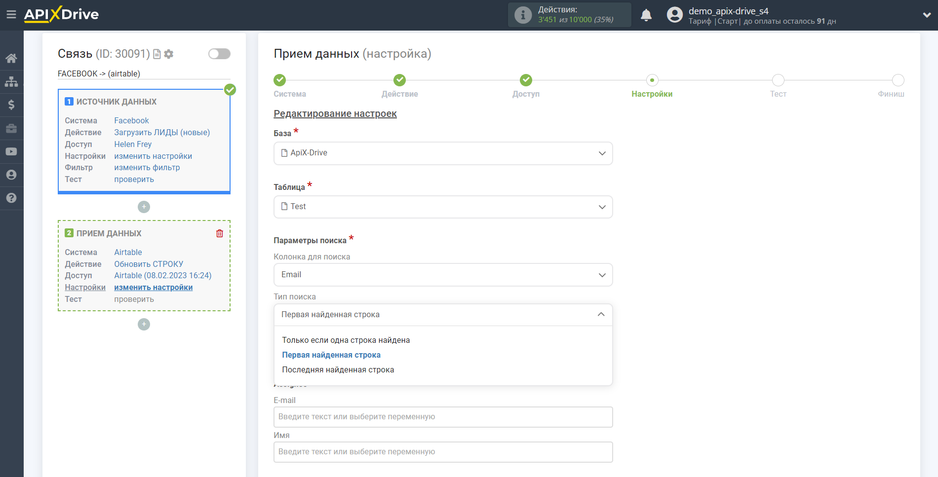Delete the data receiver block with trash icon

(220, 233)
